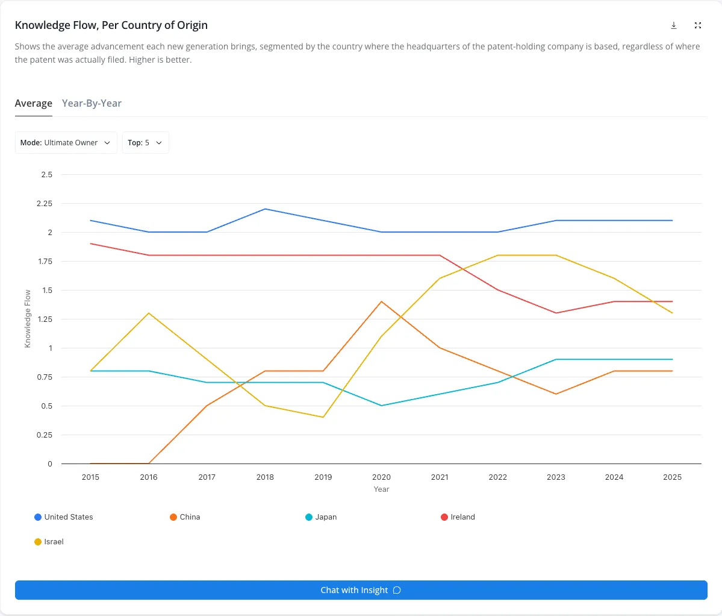
Task: Click the 2023 x-axis label
Action: [556, 477]
